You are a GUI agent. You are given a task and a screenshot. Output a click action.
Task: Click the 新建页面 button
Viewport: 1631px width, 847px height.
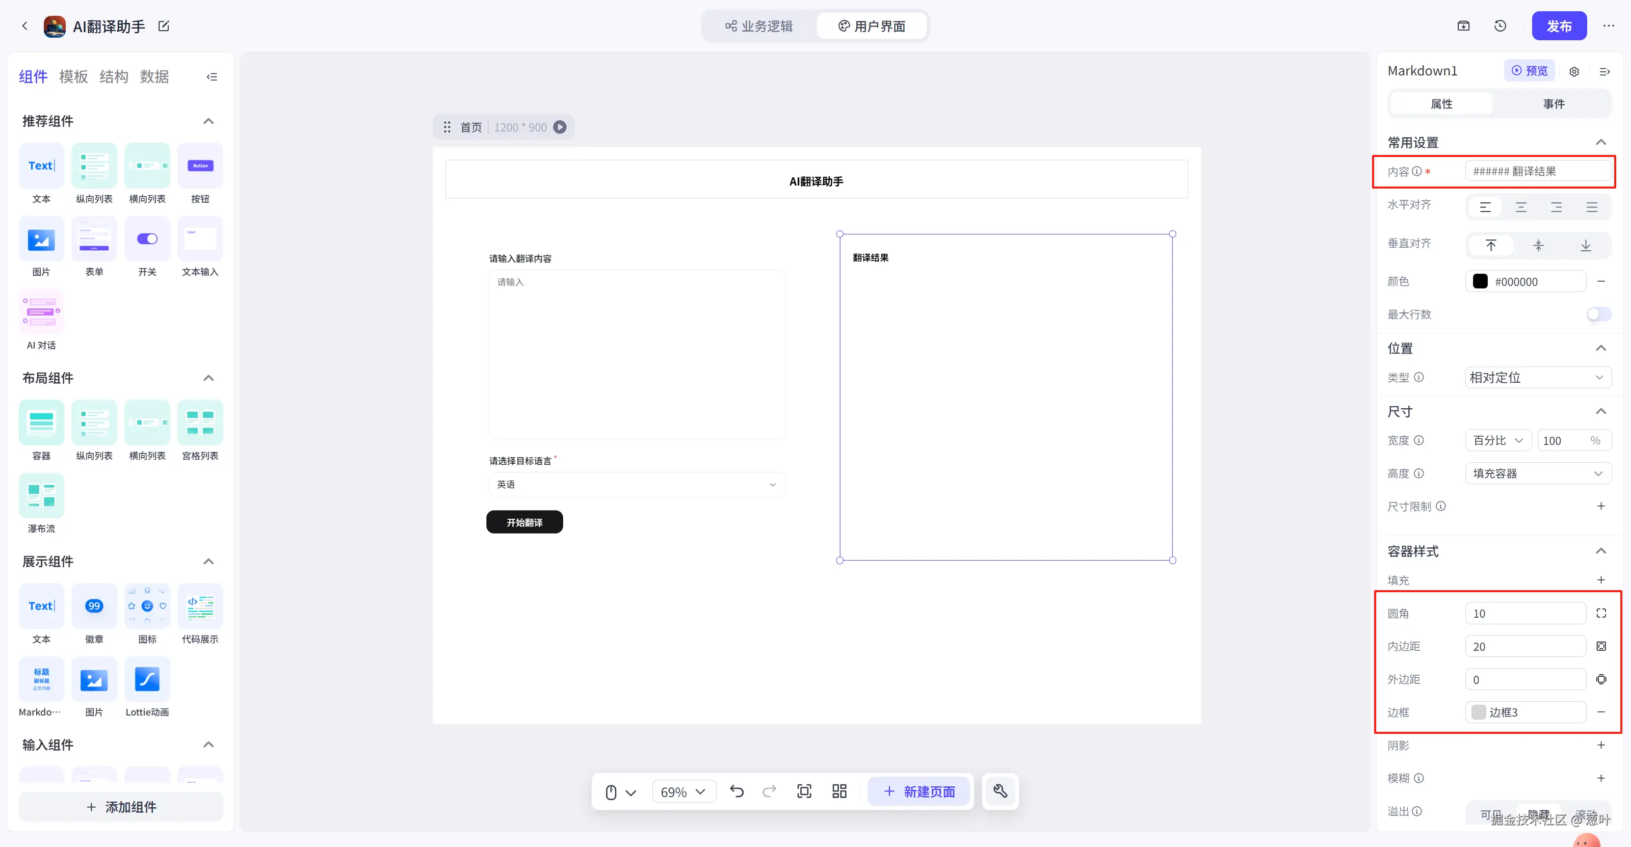918,791
